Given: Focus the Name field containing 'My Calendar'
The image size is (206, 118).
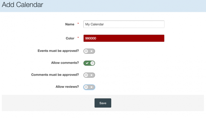Looking at the screenshot, I should pos(124,24).
